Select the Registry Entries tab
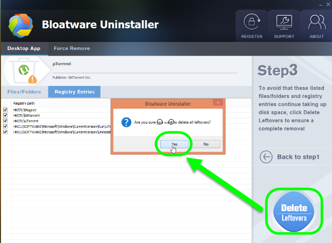 [x=74, y=92]
